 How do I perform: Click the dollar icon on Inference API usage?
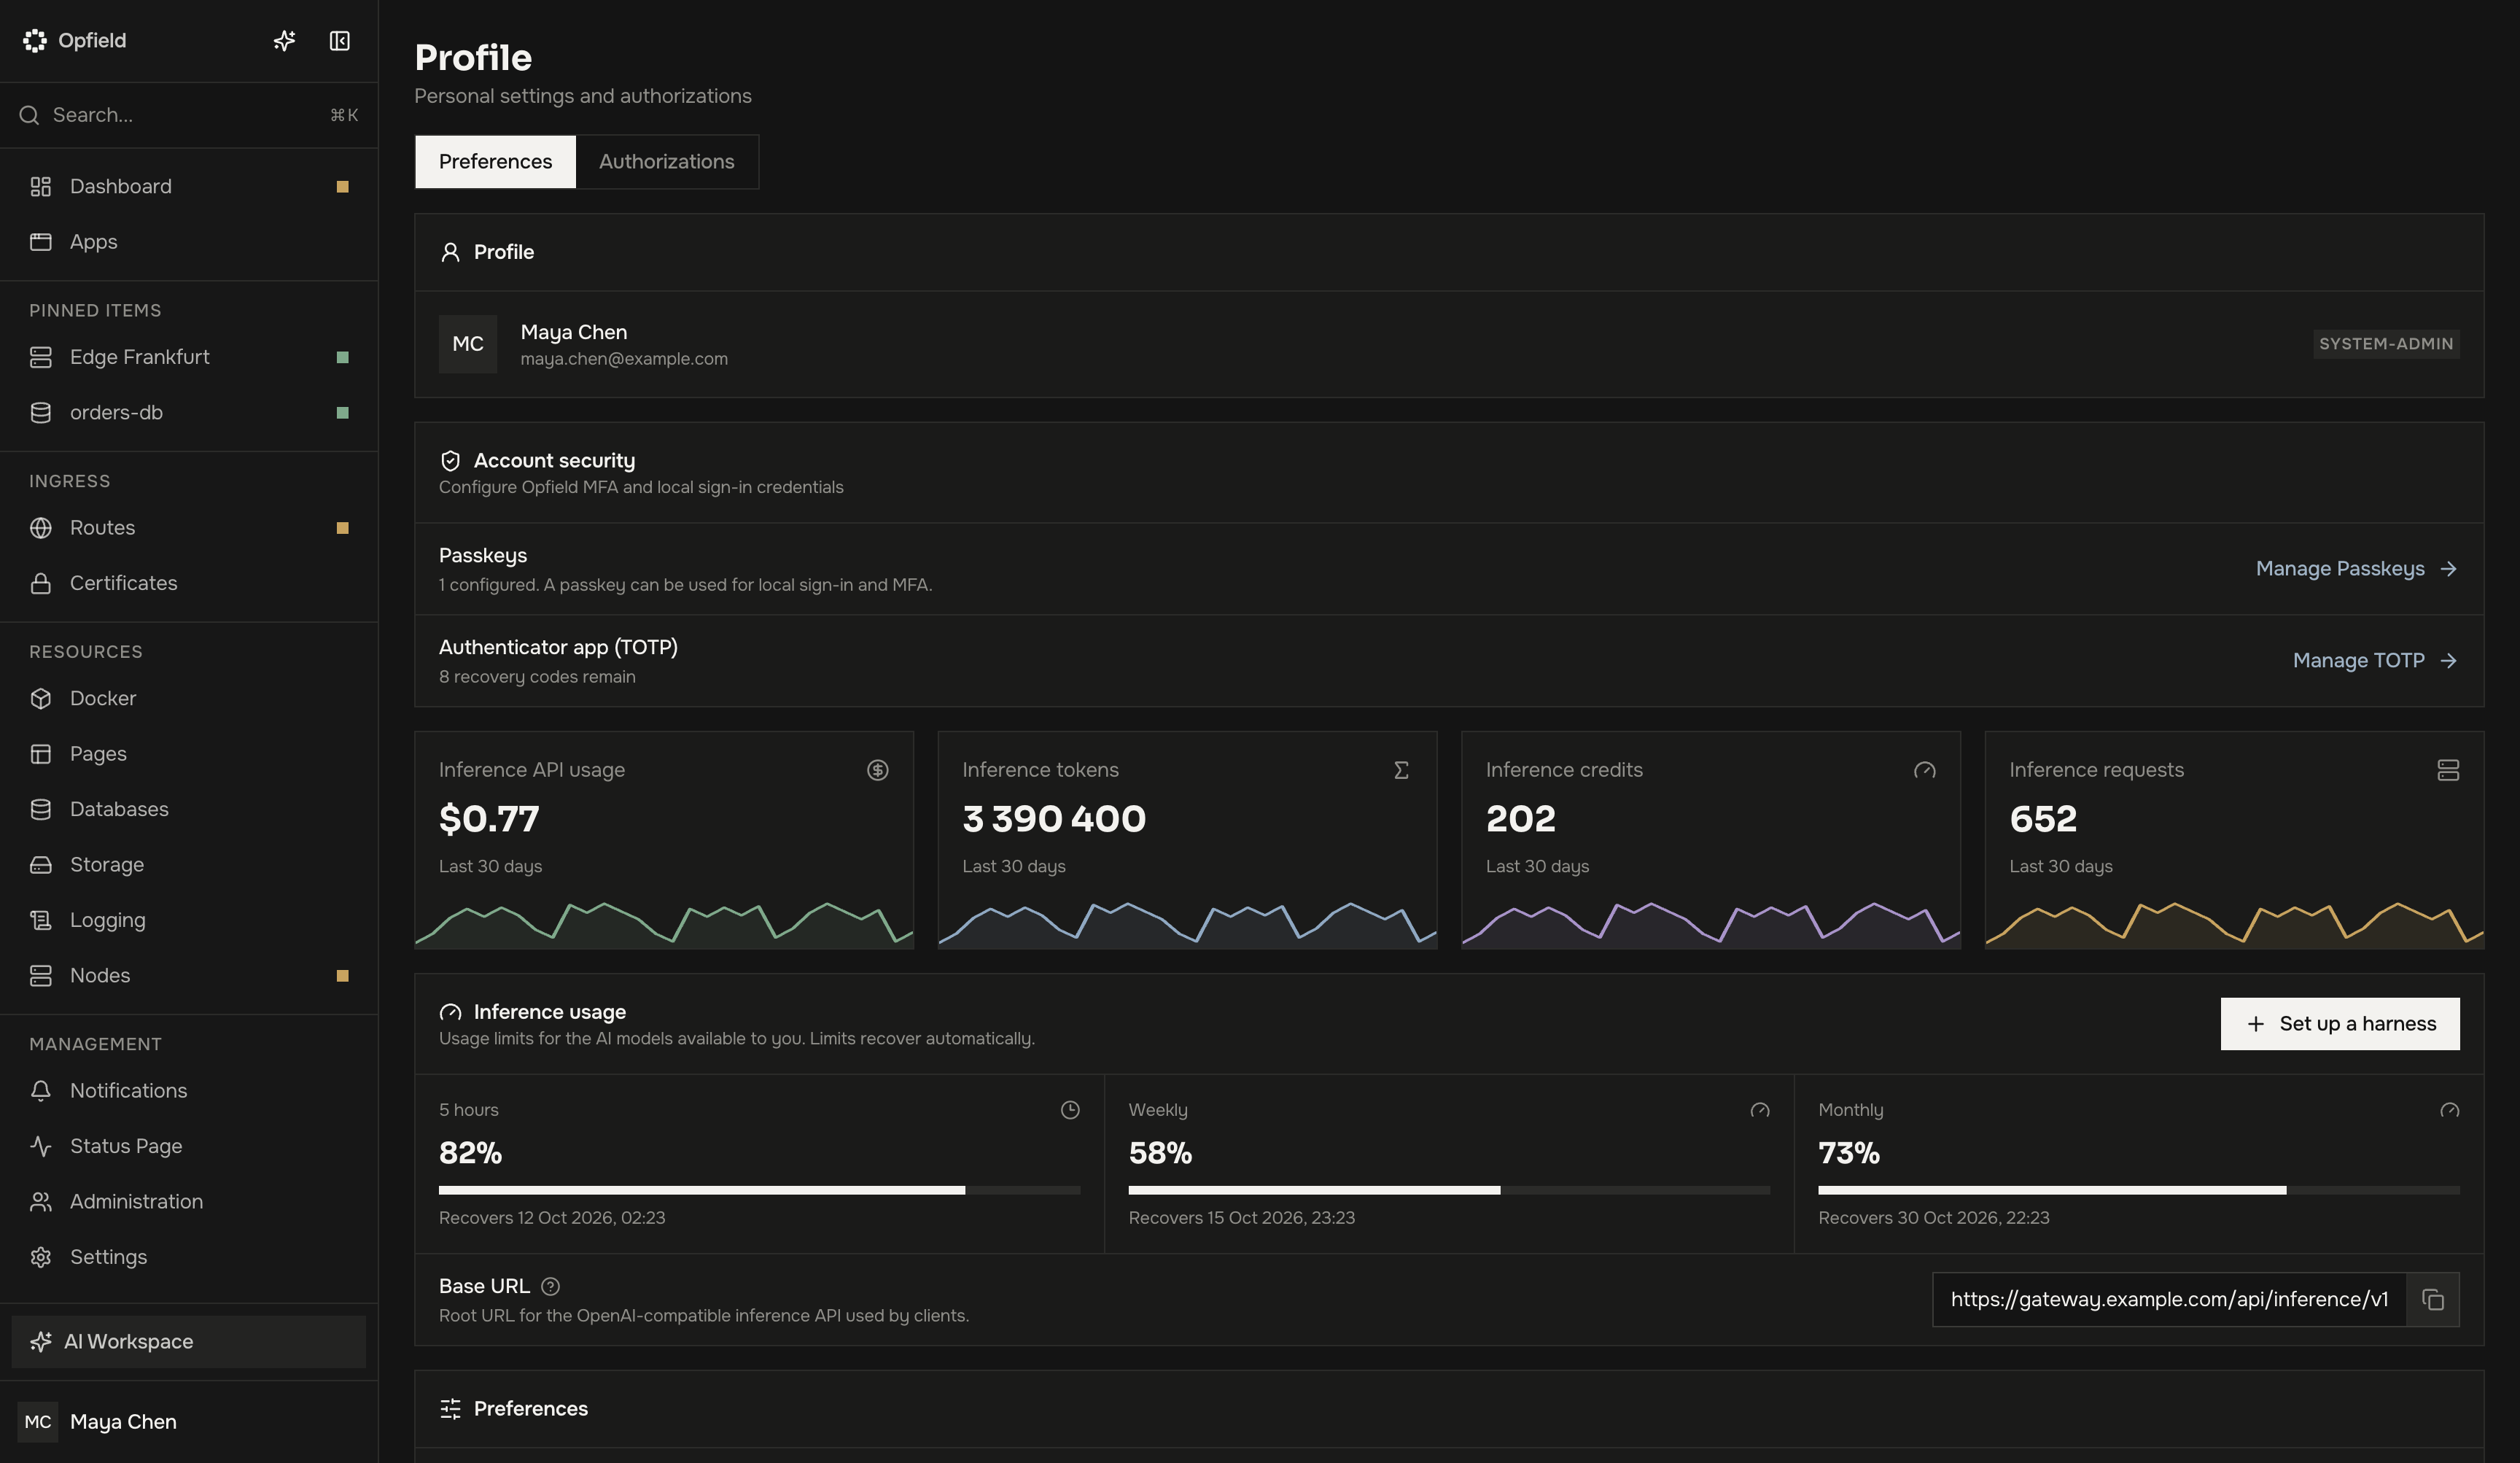(878, 770)
